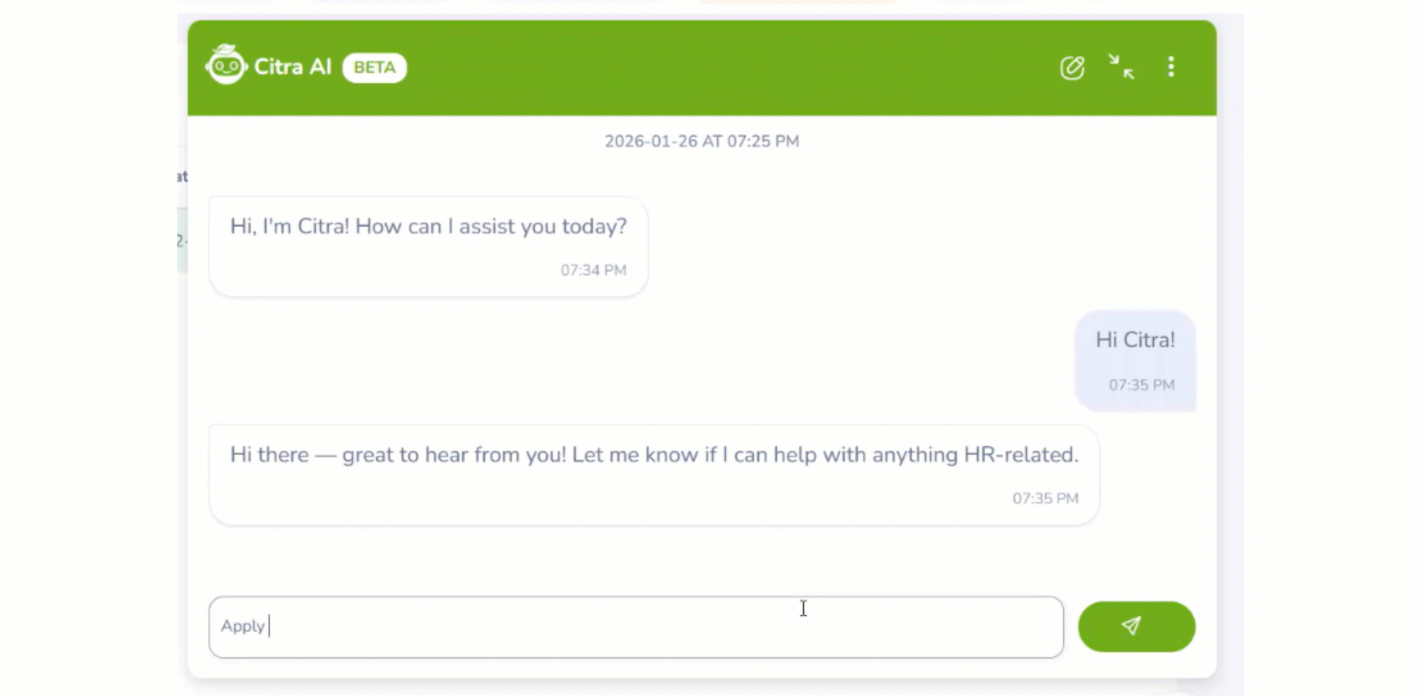Screen dimensions: 1421x696
Task: Start a new chat with compose icon
Action: (x=1072, y=67)
